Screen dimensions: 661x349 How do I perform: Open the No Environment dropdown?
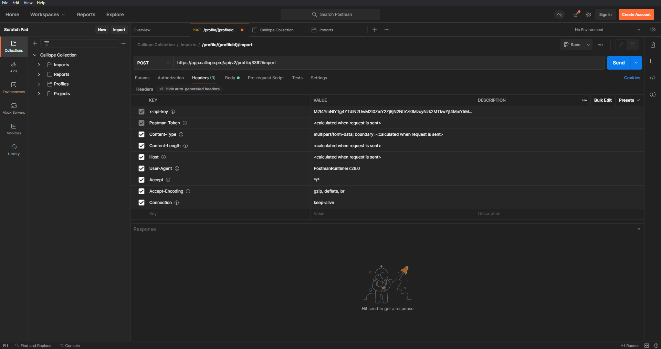[x=607, y=30]
